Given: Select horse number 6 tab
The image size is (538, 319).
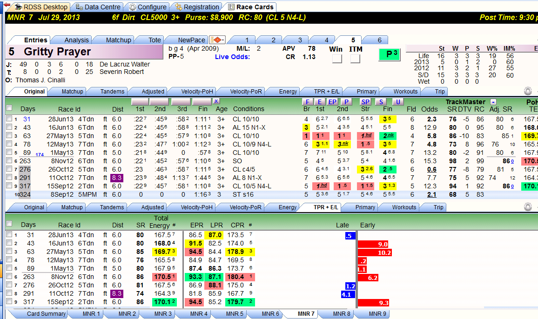Looking at the screenshot, I should pos(379,40).
